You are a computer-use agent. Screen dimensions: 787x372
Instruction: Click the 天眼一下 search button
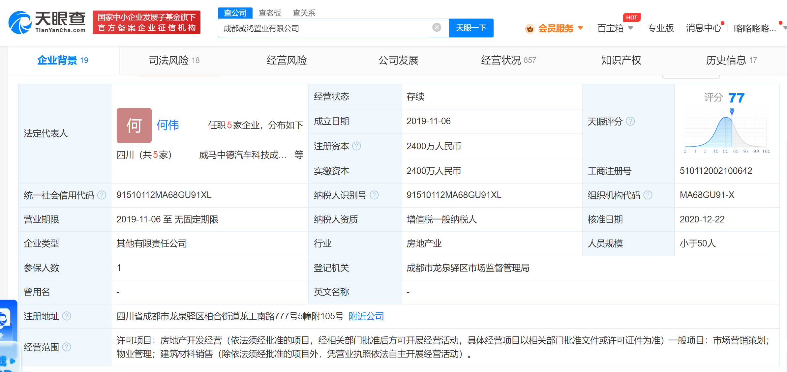471,28
